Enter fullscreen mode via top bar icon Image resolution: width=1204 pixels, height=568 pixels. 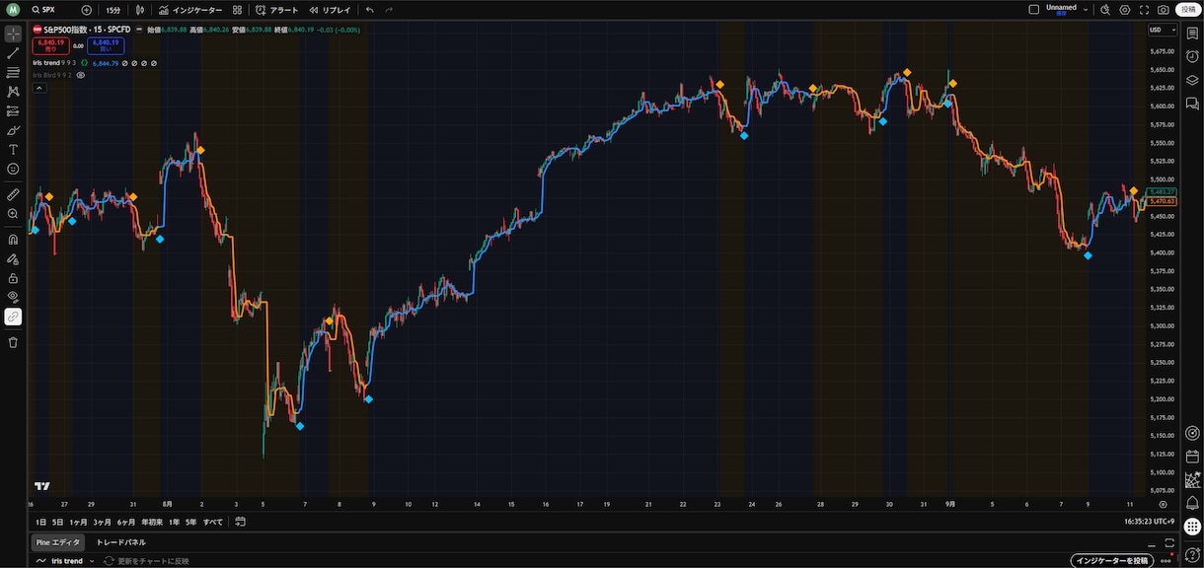pos(1145,10)
